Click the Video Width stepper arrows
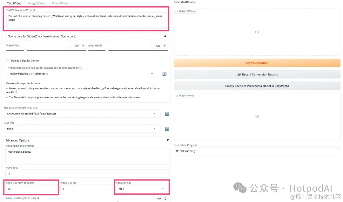Screen dimensions: 343x202 (x=83, y=46)
